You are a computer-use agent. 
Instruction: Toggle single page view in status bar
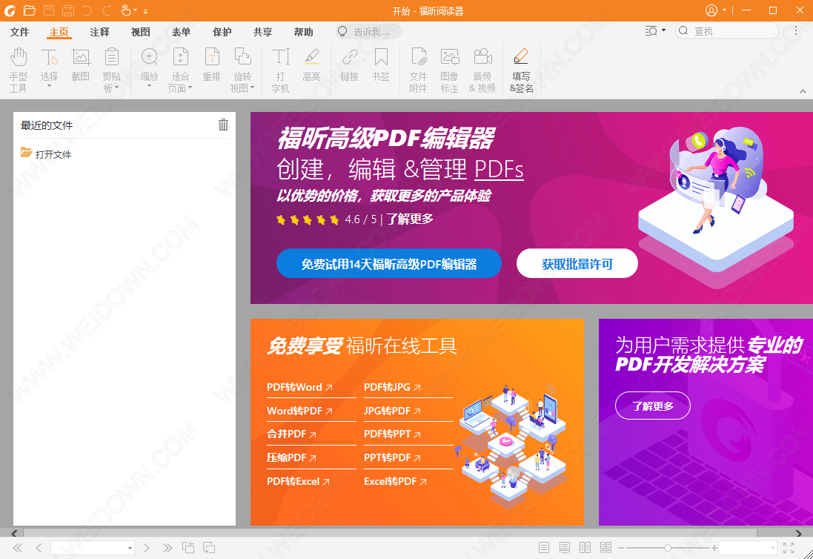click(544, 548)
